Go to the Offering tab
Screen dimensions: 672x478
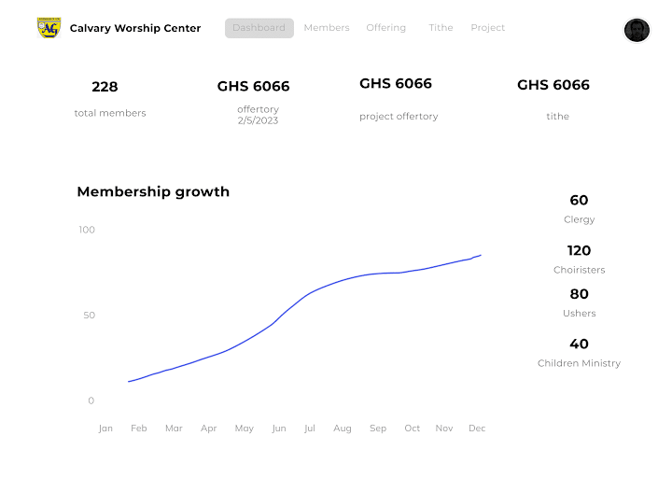[x=385, y=28]
